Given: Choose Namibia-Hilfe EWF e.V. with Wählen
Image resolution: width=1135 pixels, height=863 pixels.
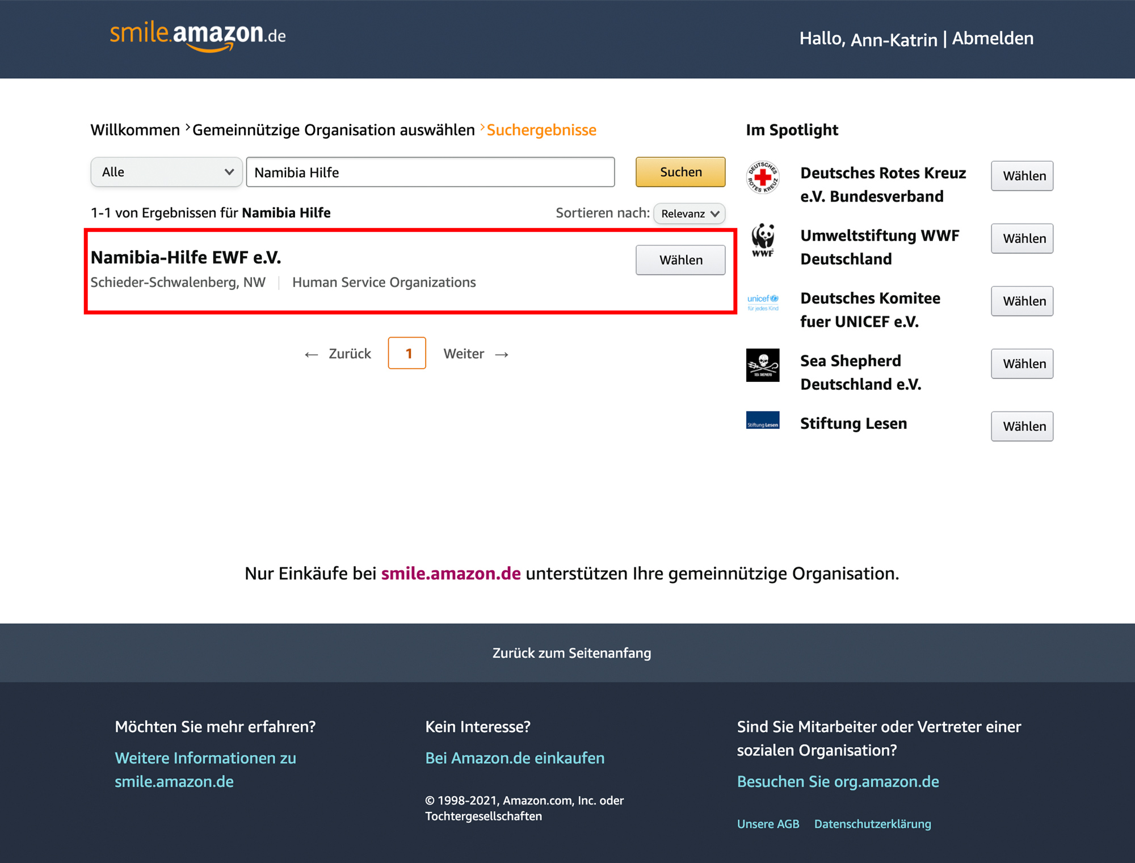Looking at the screenshot, I should coord(680,260).
